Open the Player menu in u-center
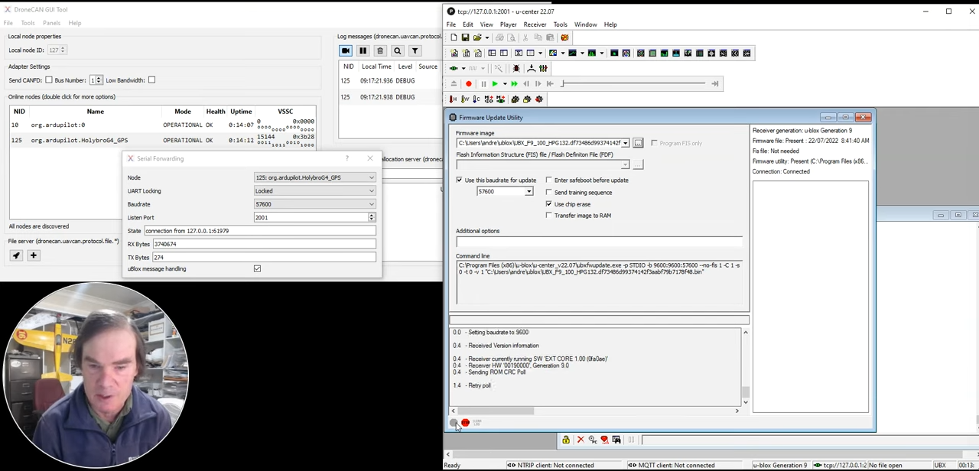This screenshot has width=979, height=471. tap(508, 24)
